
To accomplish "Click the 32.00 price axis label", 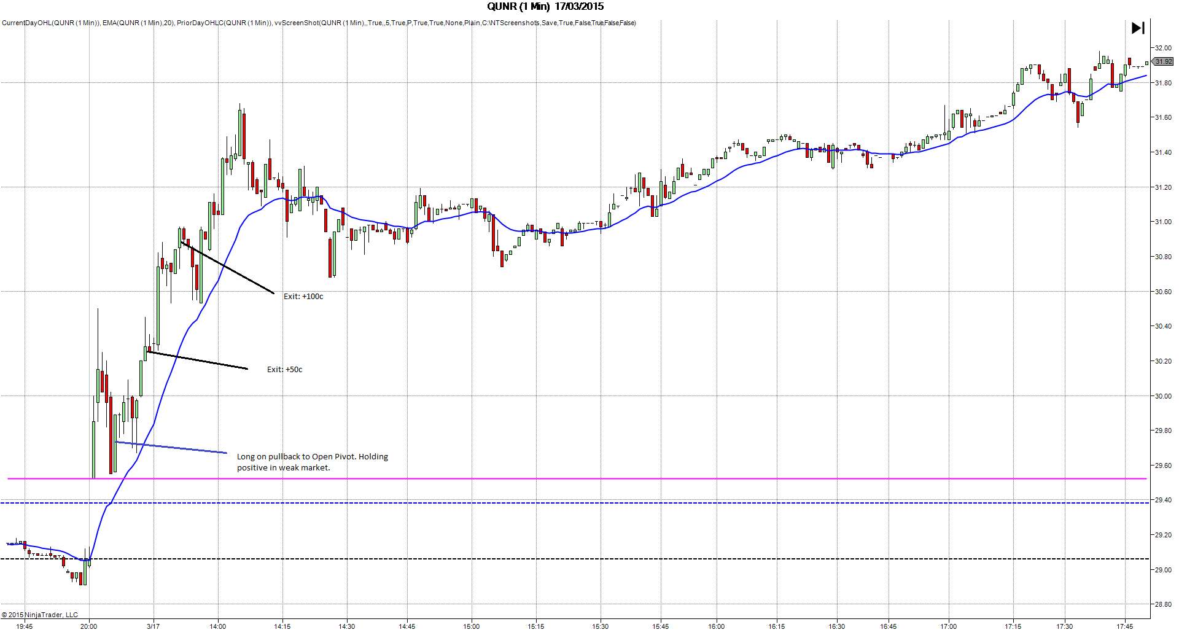I will 1163,48.
